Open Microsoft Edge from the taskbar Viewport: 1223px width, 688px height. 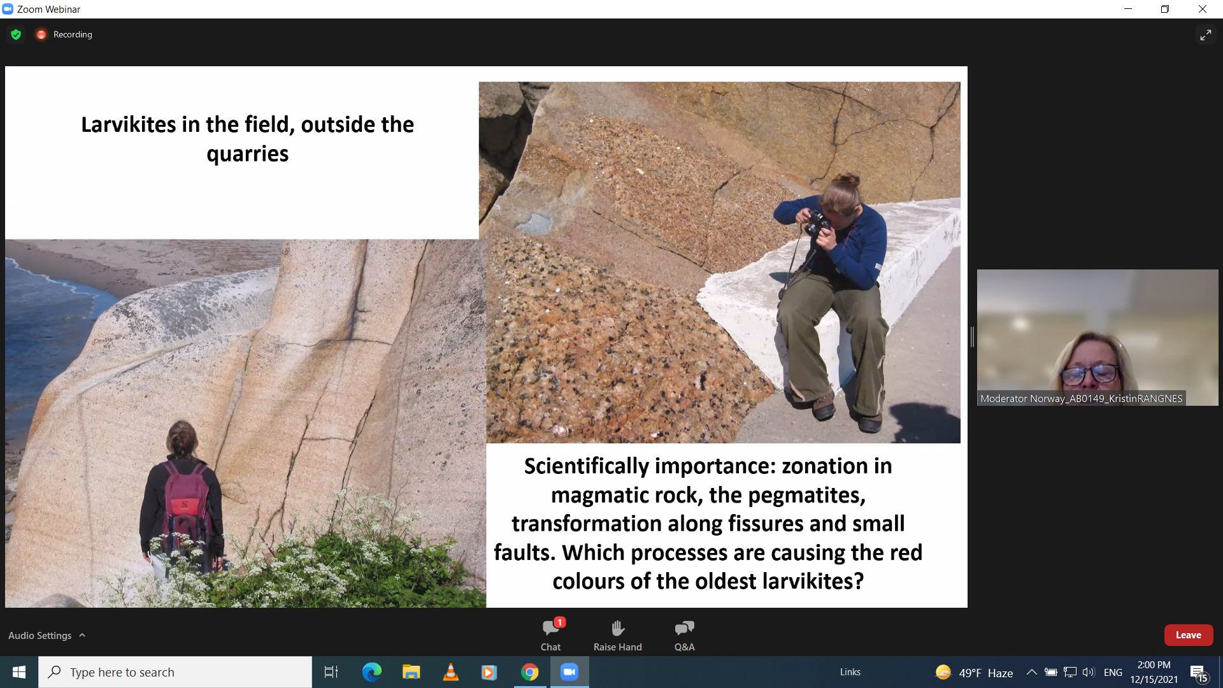click(x=371, y=672)
